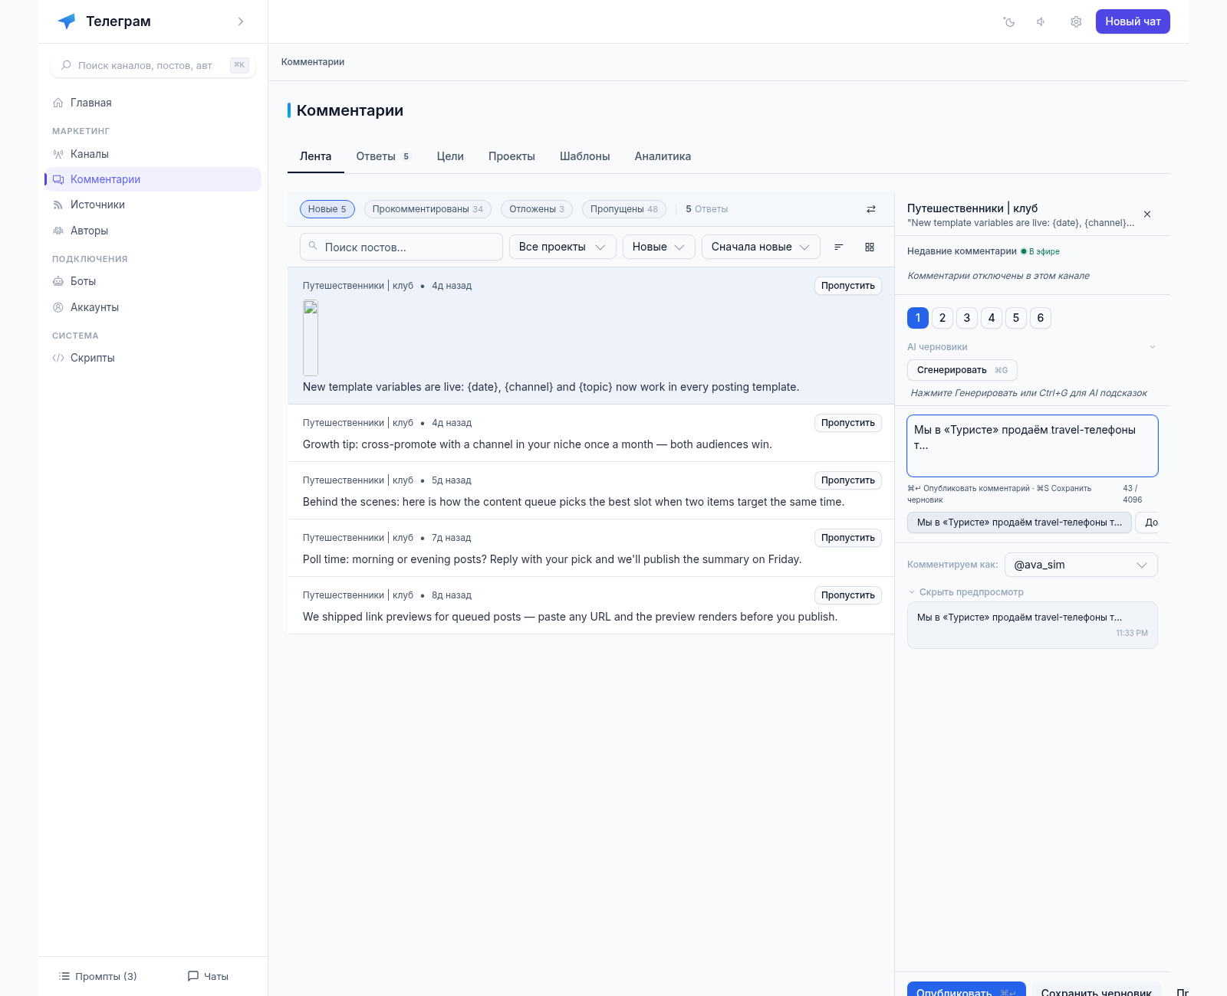The height and width of the screenshot is (996, 1227).
Task: Click swap arrows icon in filter bar
Action: (871, 209)
